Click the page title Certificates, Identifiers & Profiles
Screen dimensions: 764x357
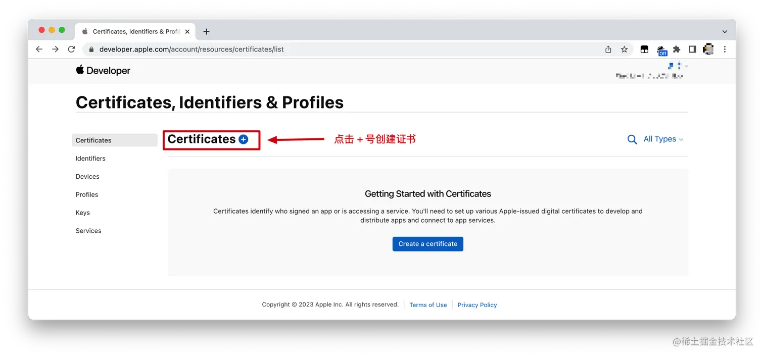tap(210, 103)
